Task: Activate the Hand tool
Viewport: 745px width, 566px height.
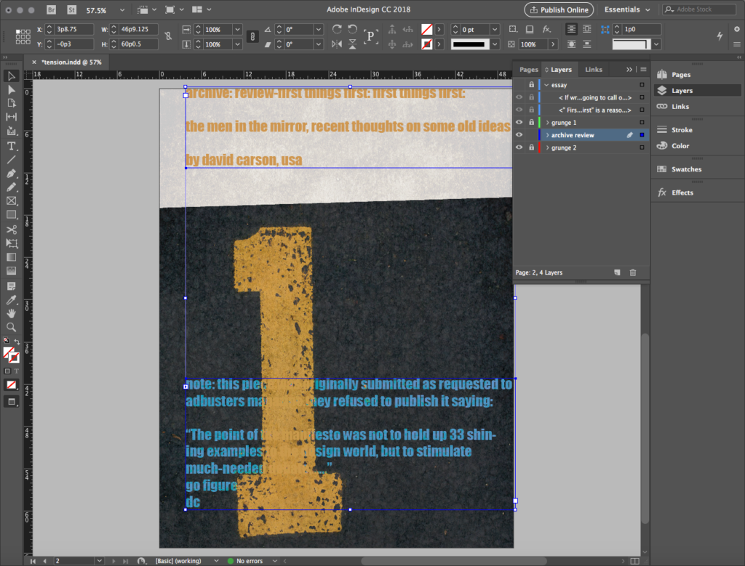Action: coord(11,313)
